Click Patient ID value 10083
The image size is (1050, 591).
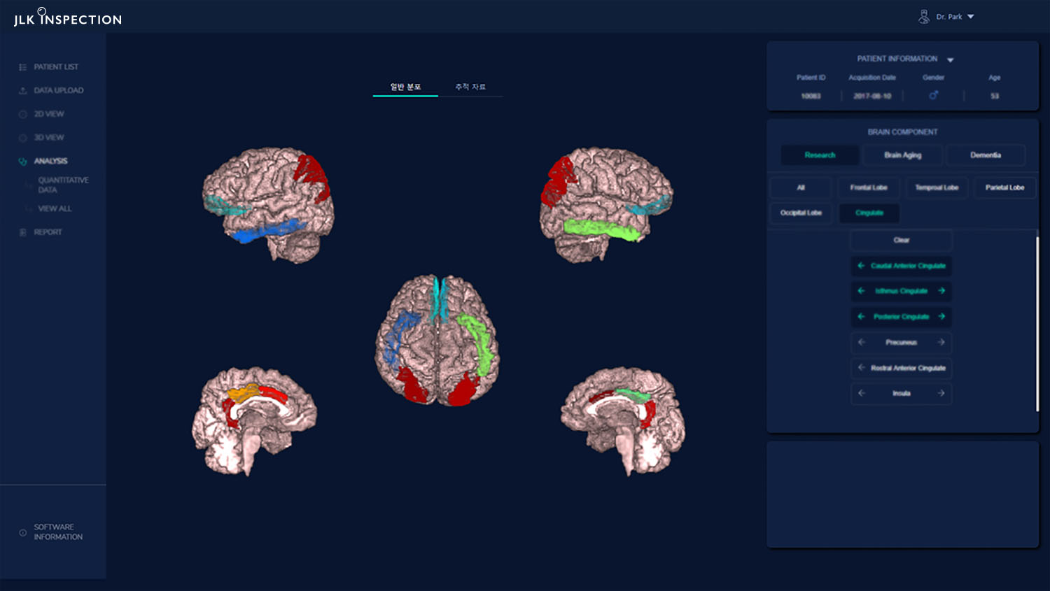coord(811,97)
